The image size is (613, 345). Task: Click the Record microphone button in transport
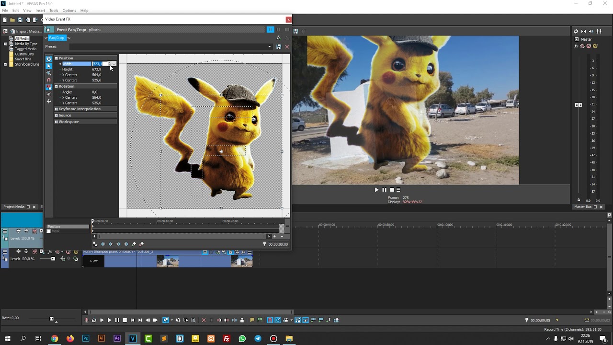[86, 320]
